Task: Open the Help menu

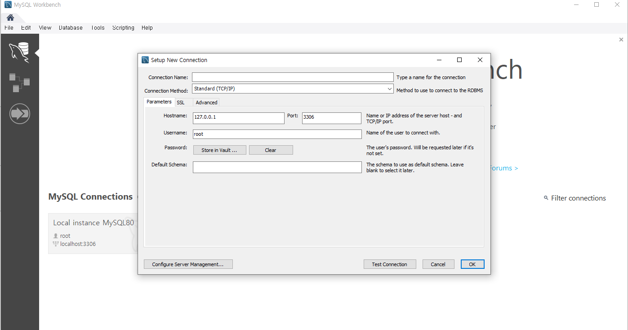Action: (147, 27)
